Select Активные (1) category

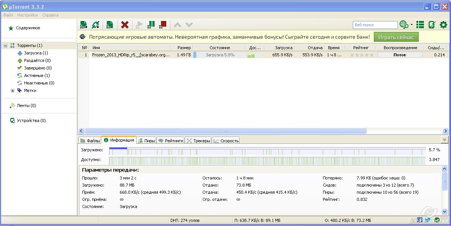tap(37, 75)
